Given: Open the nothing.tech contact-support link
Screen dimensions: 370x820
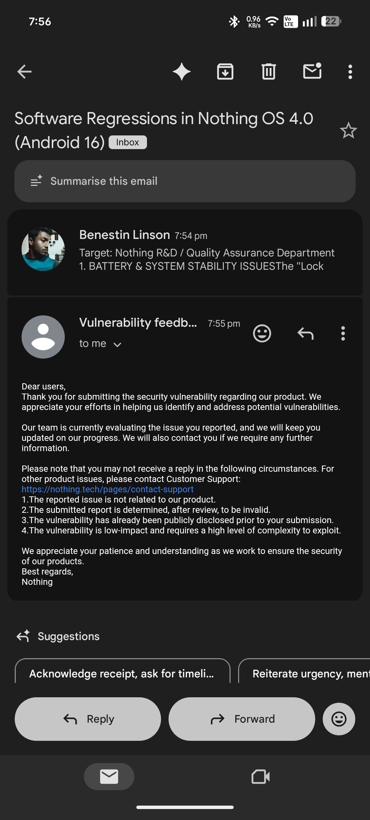Looking at the screenshot, I should [x=108, y=489].
